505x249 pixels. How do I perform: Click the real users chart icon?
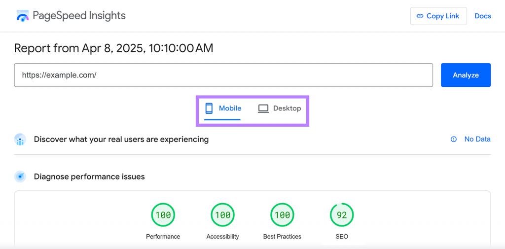(20, 140)
